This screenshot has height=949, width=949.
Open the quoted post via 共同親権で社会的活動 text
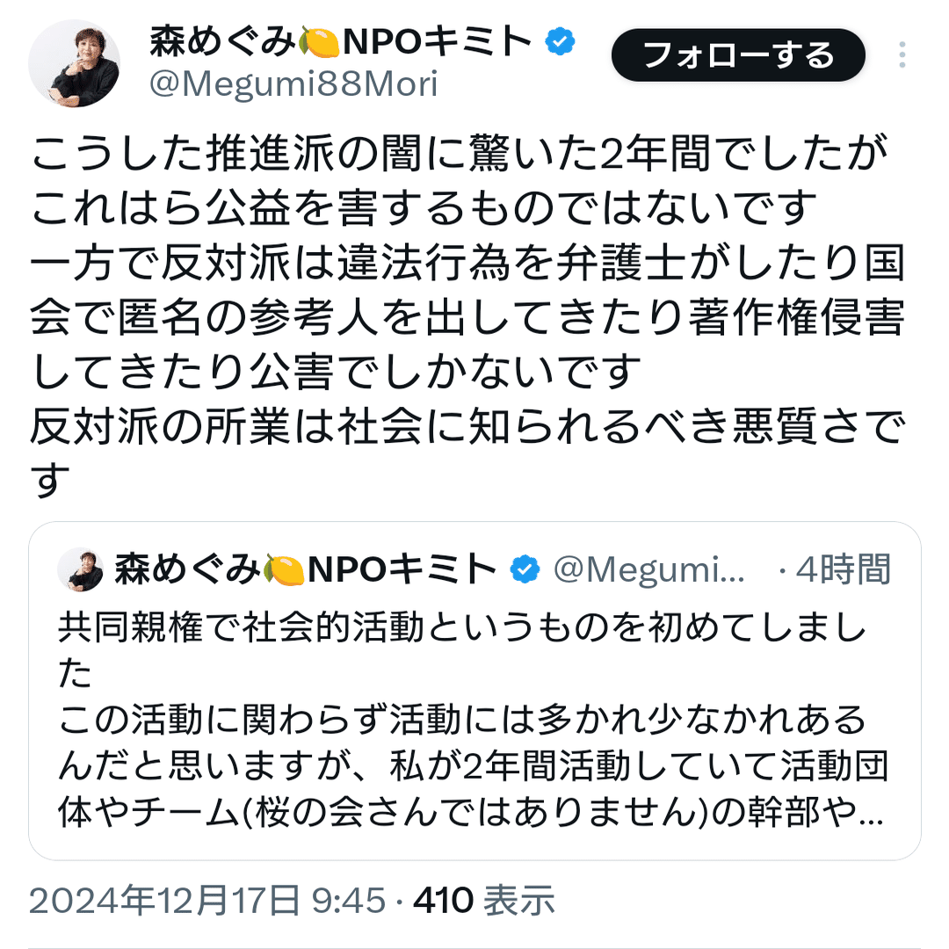(x=206, y=627)
